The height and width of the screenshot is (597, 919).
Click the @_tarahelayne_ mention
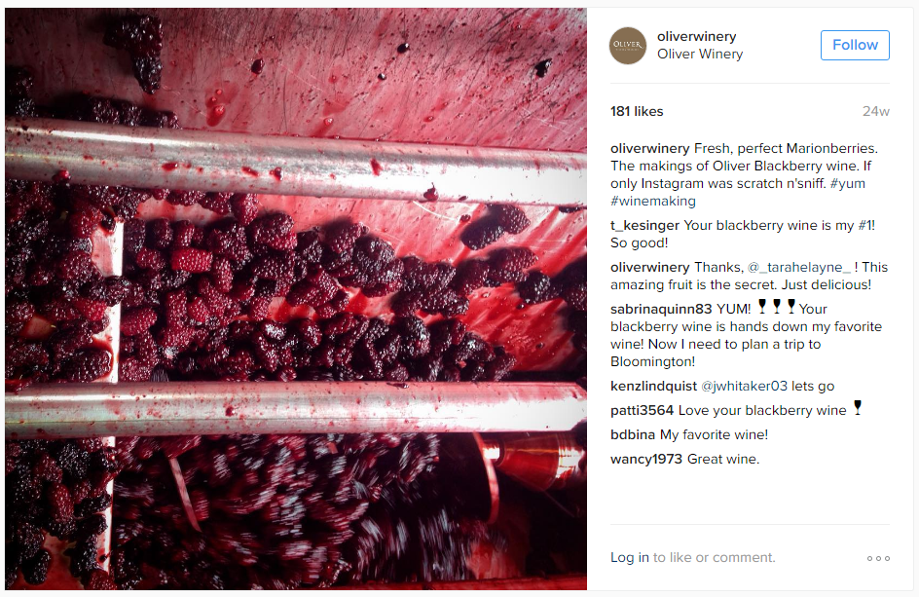799,268
